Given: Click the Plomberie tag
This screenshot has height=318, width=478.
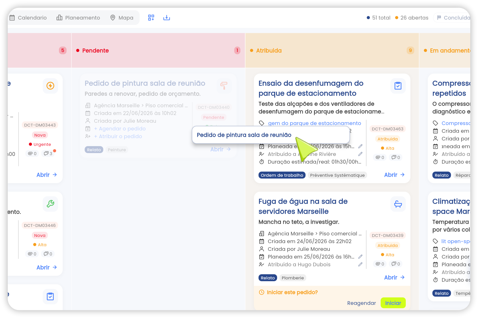Looking at the screenshot, I should [293, 278].
